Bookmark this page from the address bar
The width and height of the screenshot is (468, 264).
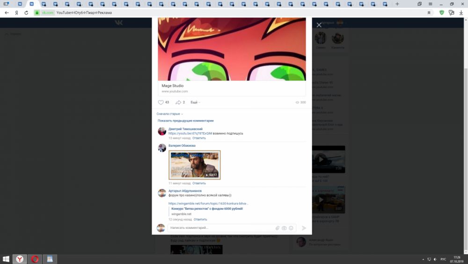pyautogui.click(x=429, y=13)
